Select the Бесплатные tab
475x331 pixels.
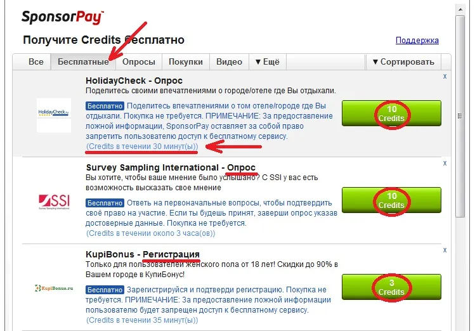point(83,62)
